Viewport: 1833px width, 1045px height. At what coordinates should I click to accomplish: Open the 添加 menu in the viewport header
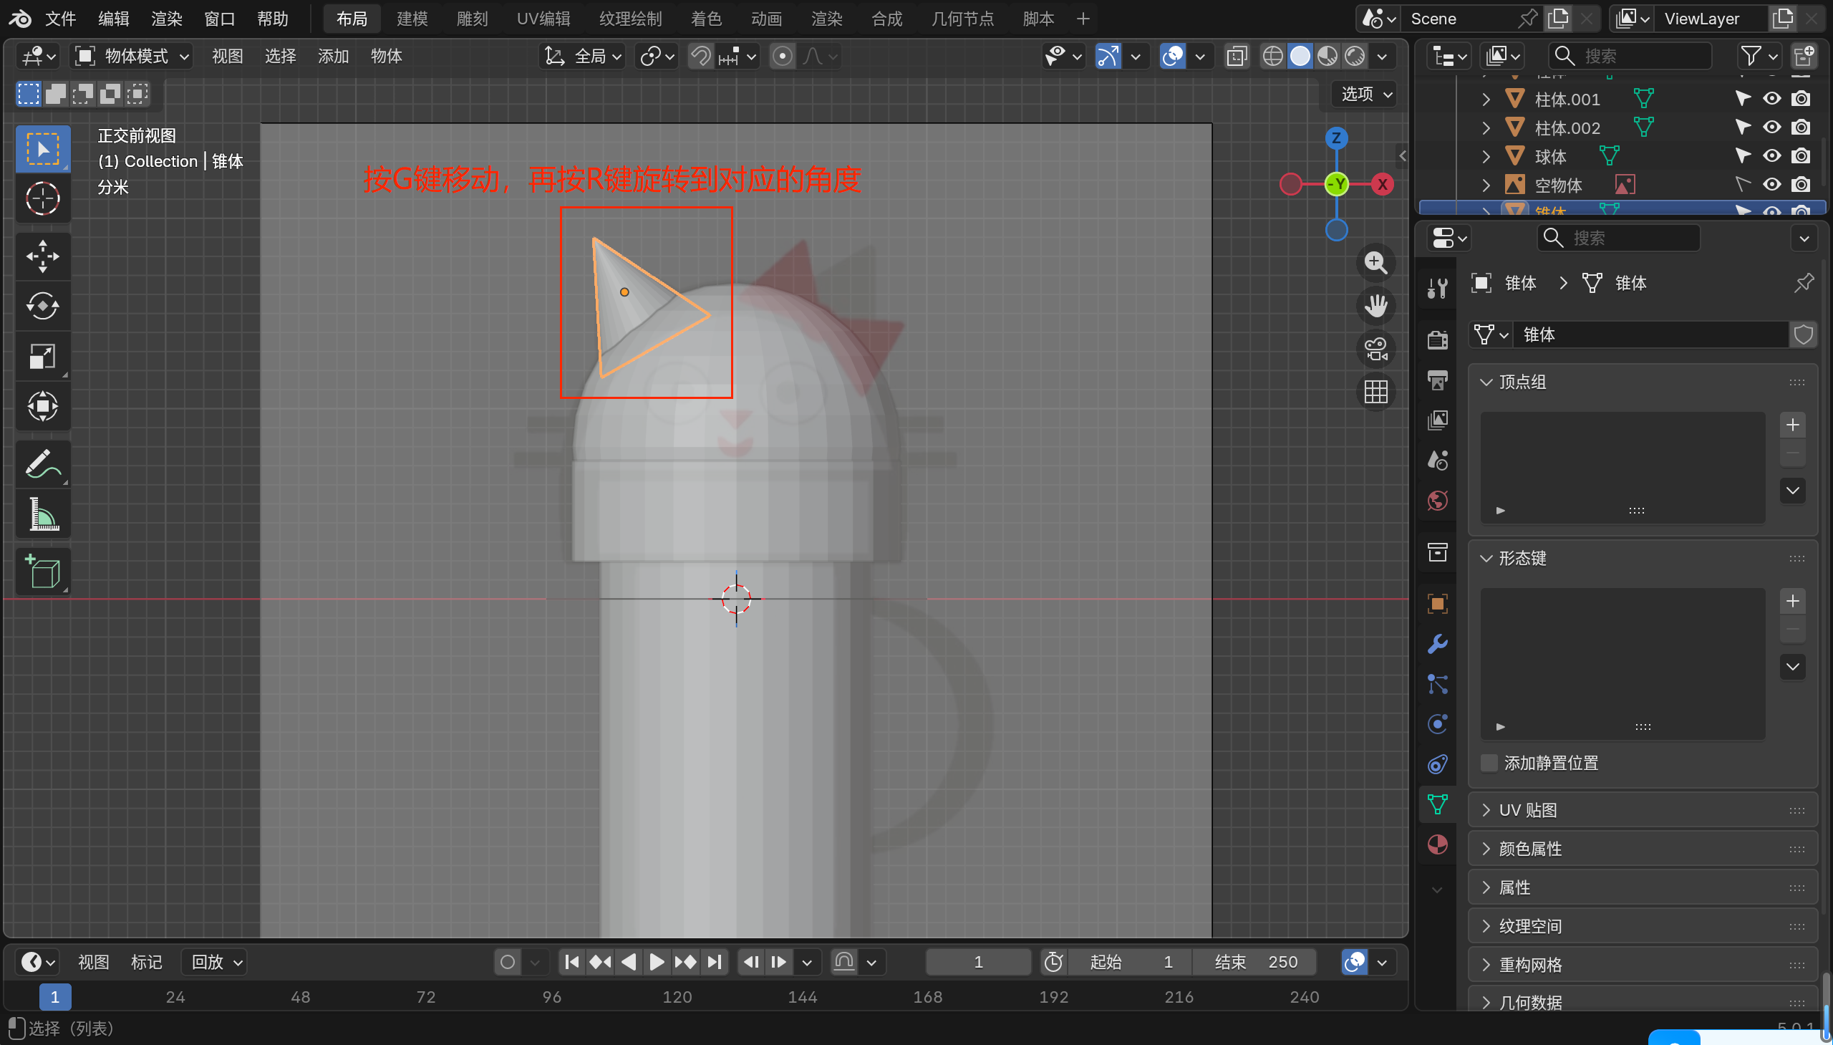point(333,56)
